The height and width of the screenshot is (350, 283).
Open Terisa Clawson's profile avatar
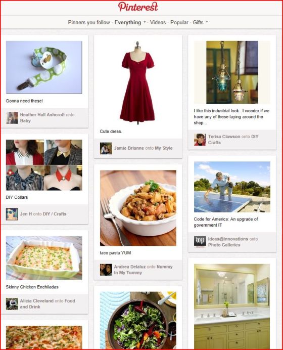pyautogui.click(x=200, y=140)
